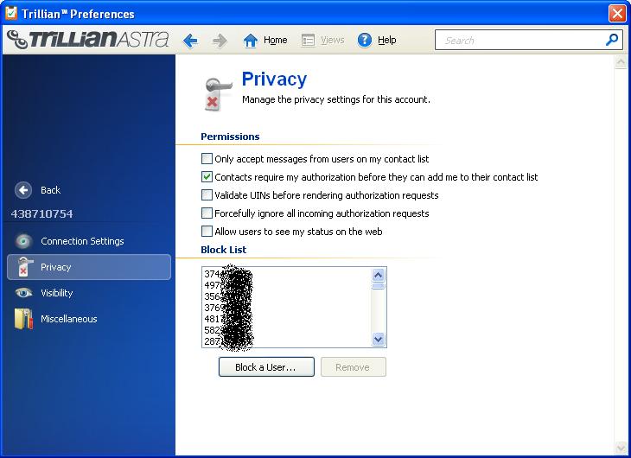The height and width of the screenshot is (458, 631).
Task: Click the Connection Settings sidebar icon
Action: [23, 241]
